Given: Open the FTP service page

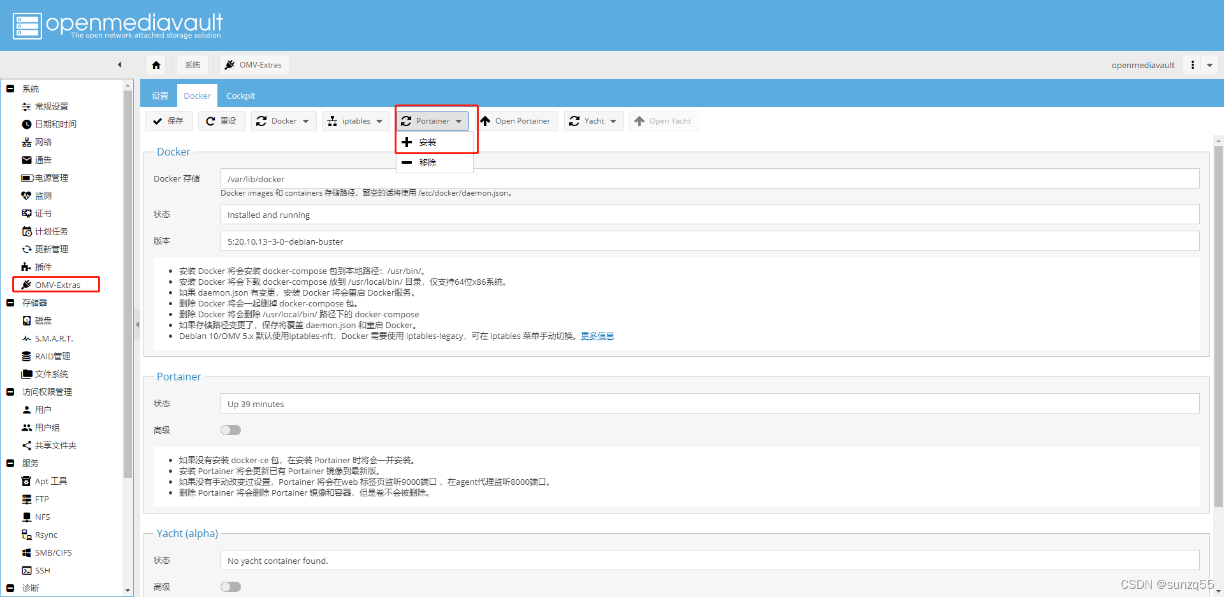Looking at the screenshot, I should click(x=41, y=499).
